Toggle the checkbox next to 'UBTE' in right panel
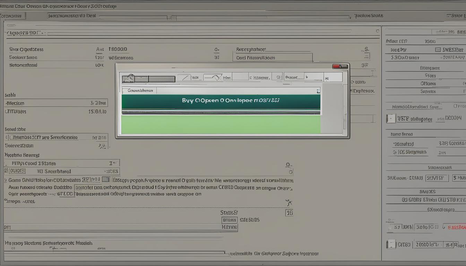This screenshot has width=466, height=266. 391,118
